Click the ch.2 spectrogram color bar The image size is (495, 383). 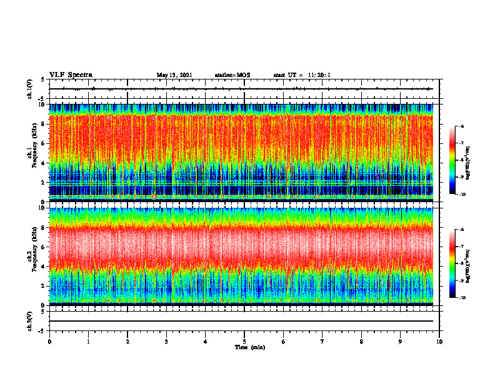(452, 263)
